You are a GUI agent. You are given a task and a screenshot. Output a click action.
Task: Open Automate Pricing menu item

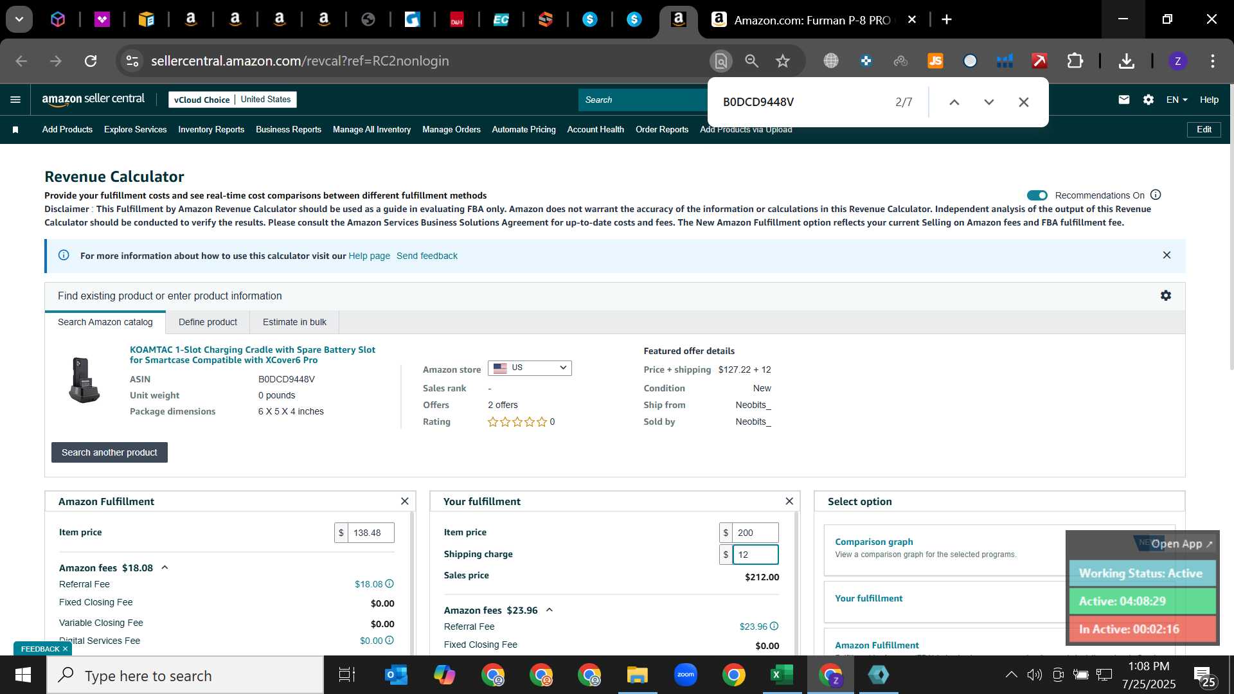pos(524,130)
